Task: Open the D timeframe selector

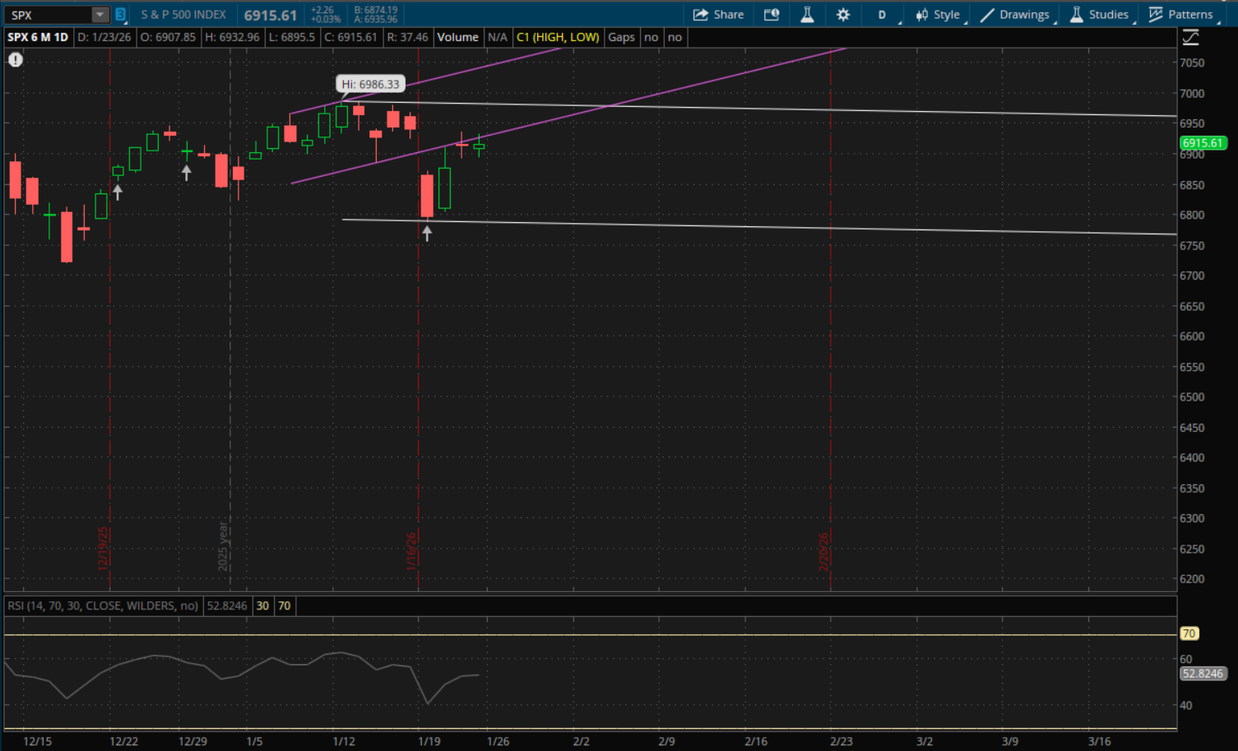Action: (x=882, y=15)
